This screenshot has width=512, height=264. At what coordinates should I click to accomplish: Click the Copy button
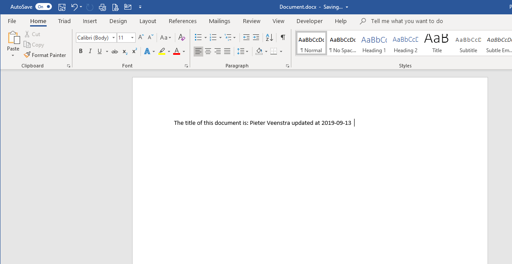(34, 45)
